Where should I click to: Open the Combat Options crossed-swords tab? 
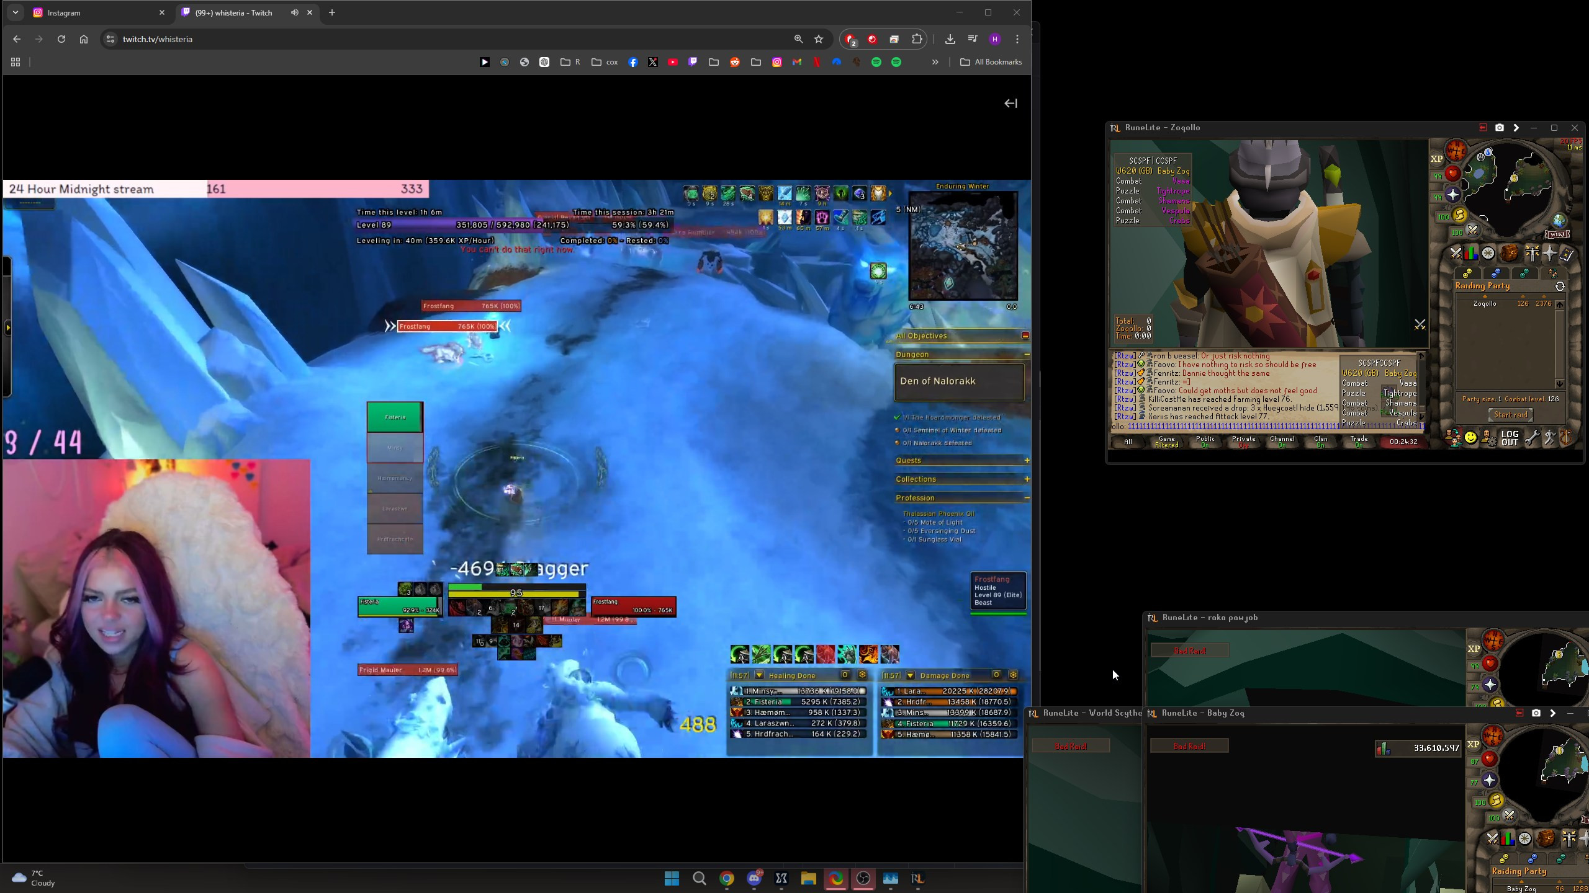[x=1456, y=254]
